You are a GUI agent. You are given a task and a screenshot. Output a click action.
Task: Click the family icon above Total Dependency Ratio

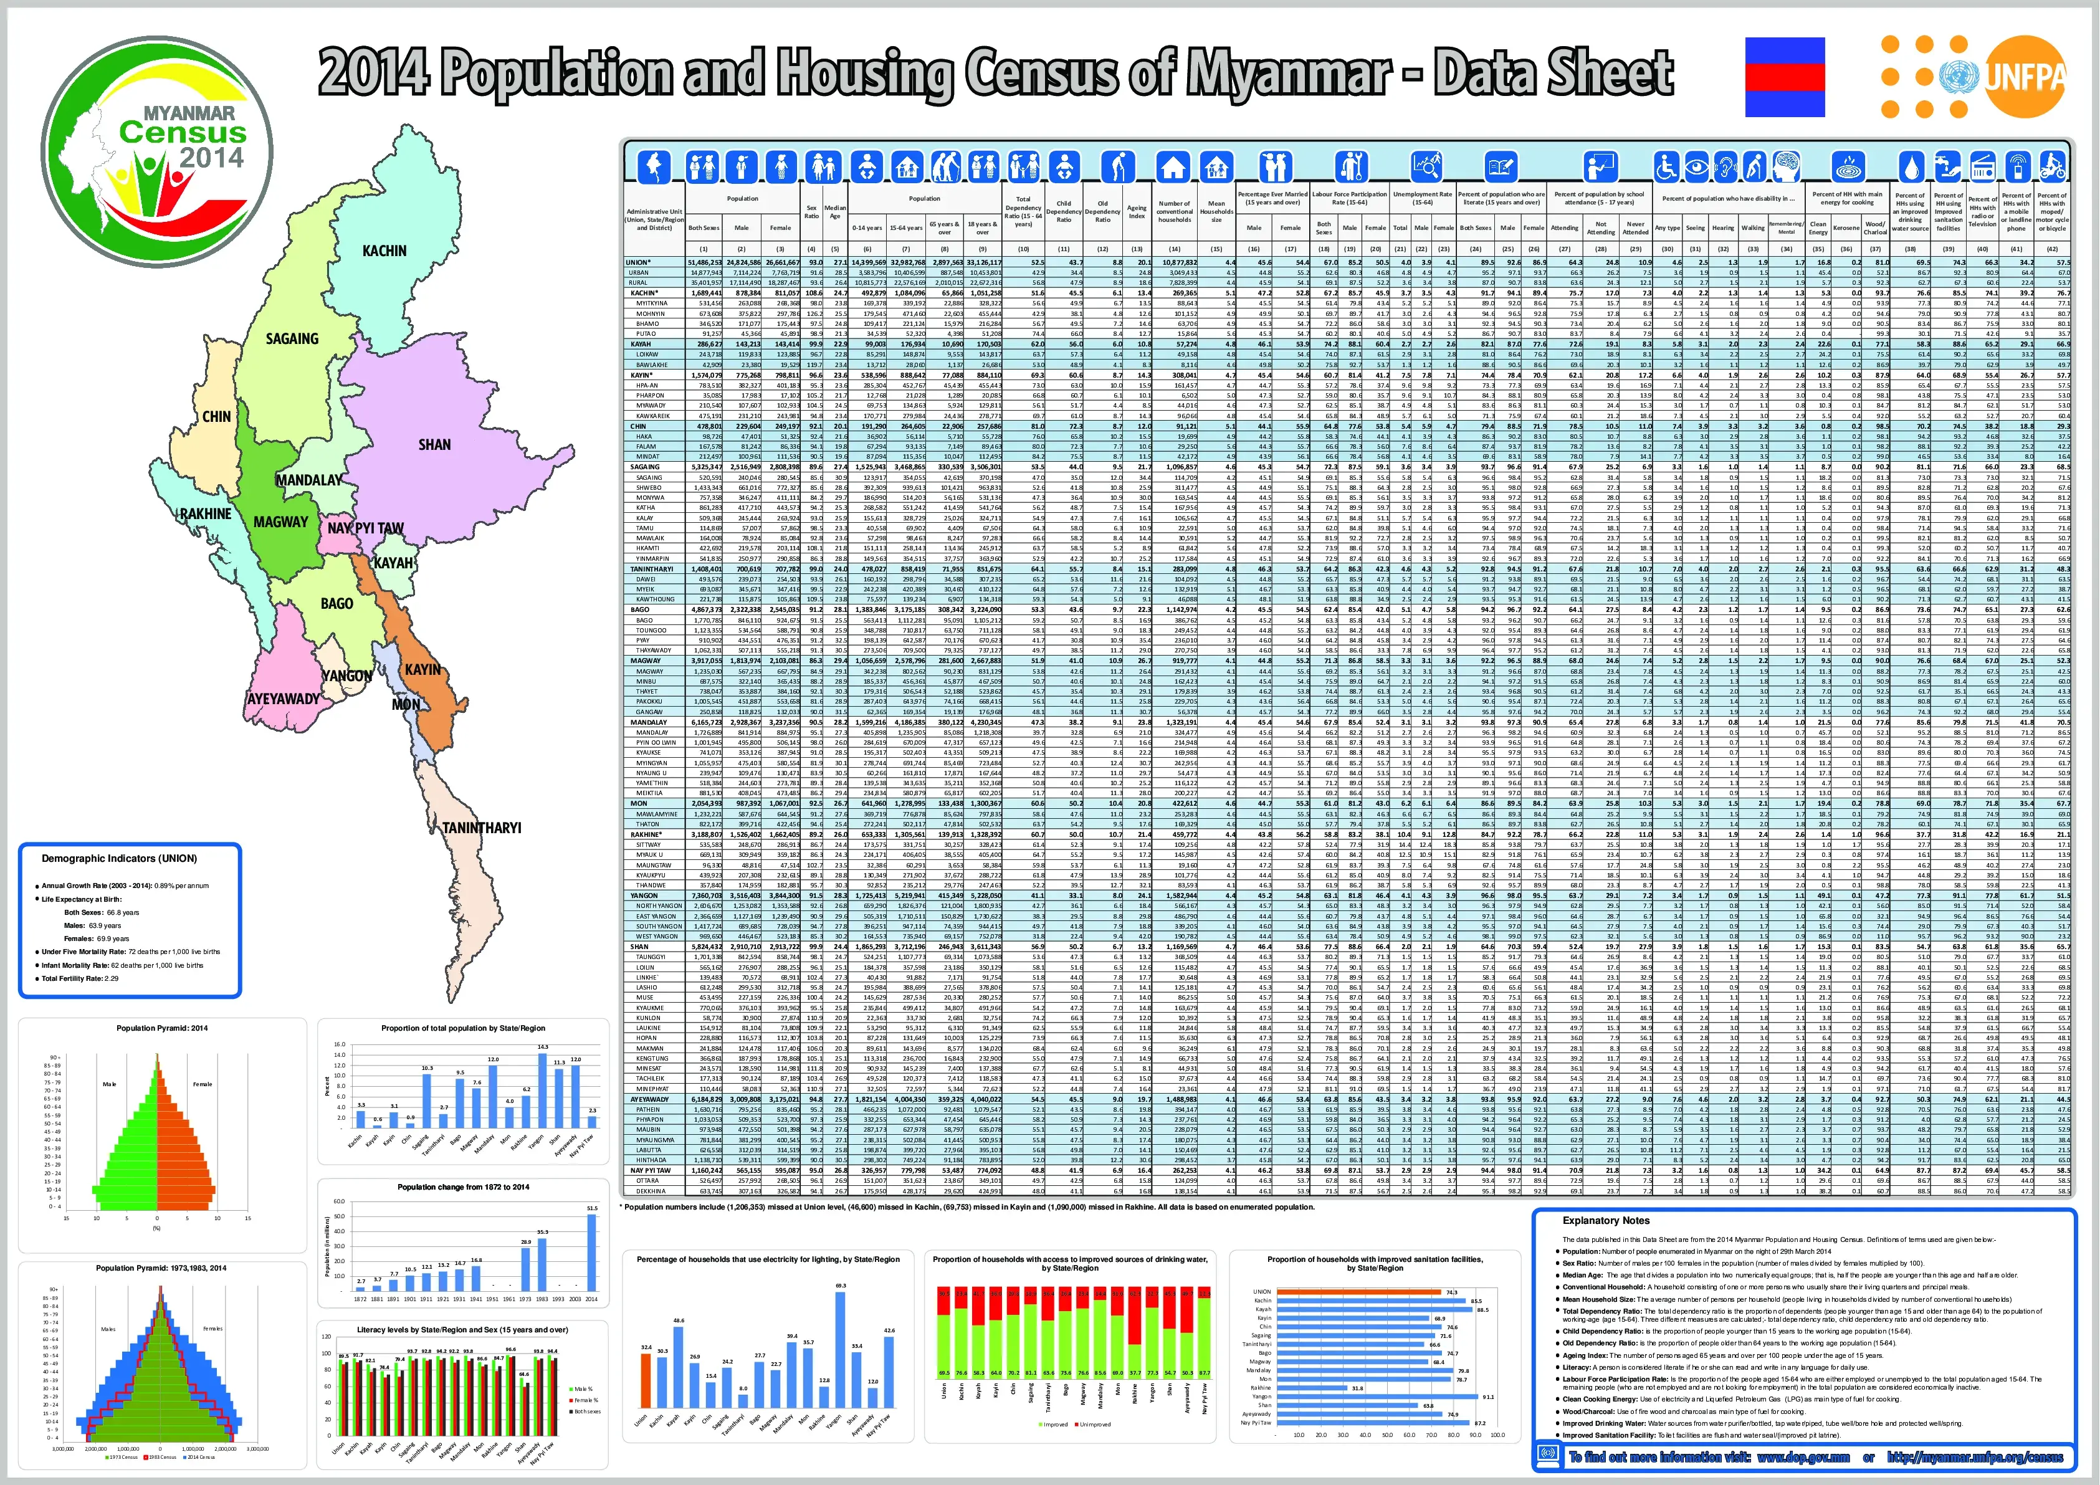point(1023,166)
